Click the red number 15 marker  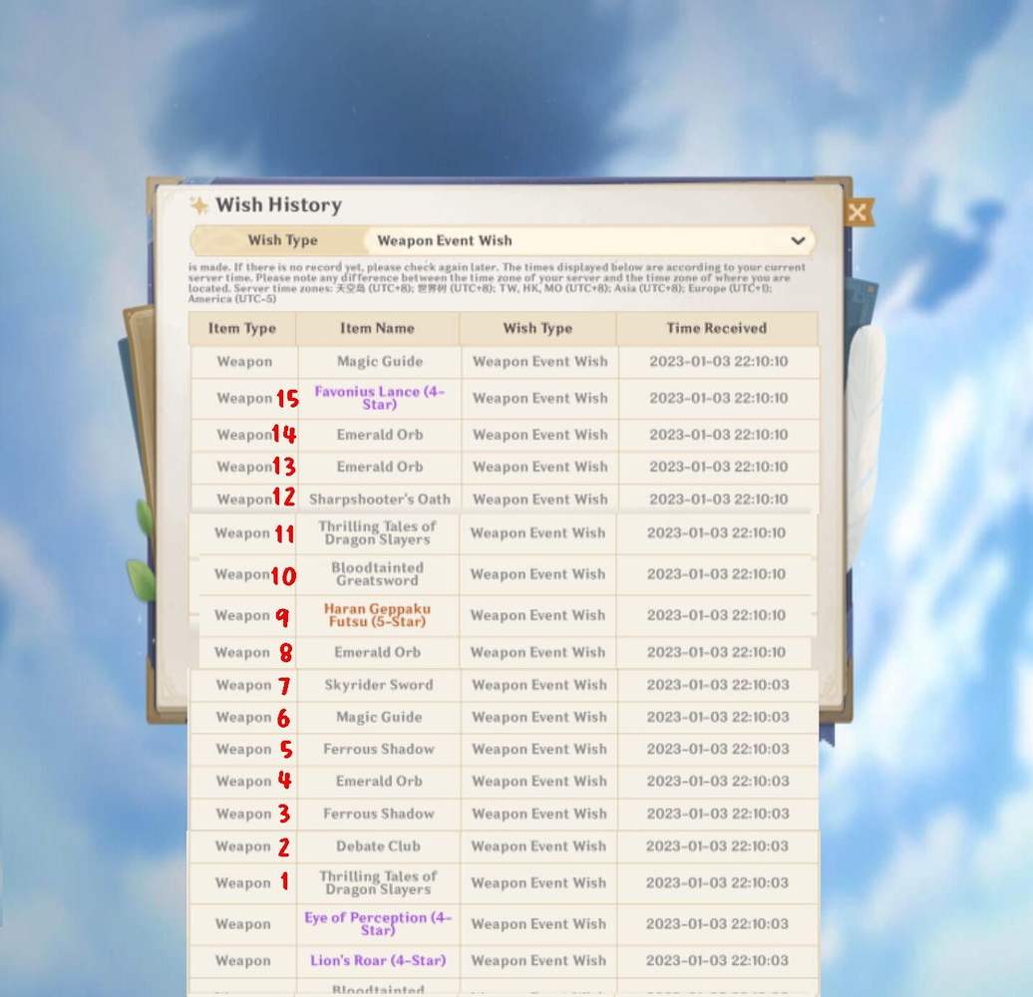(287, 400)
